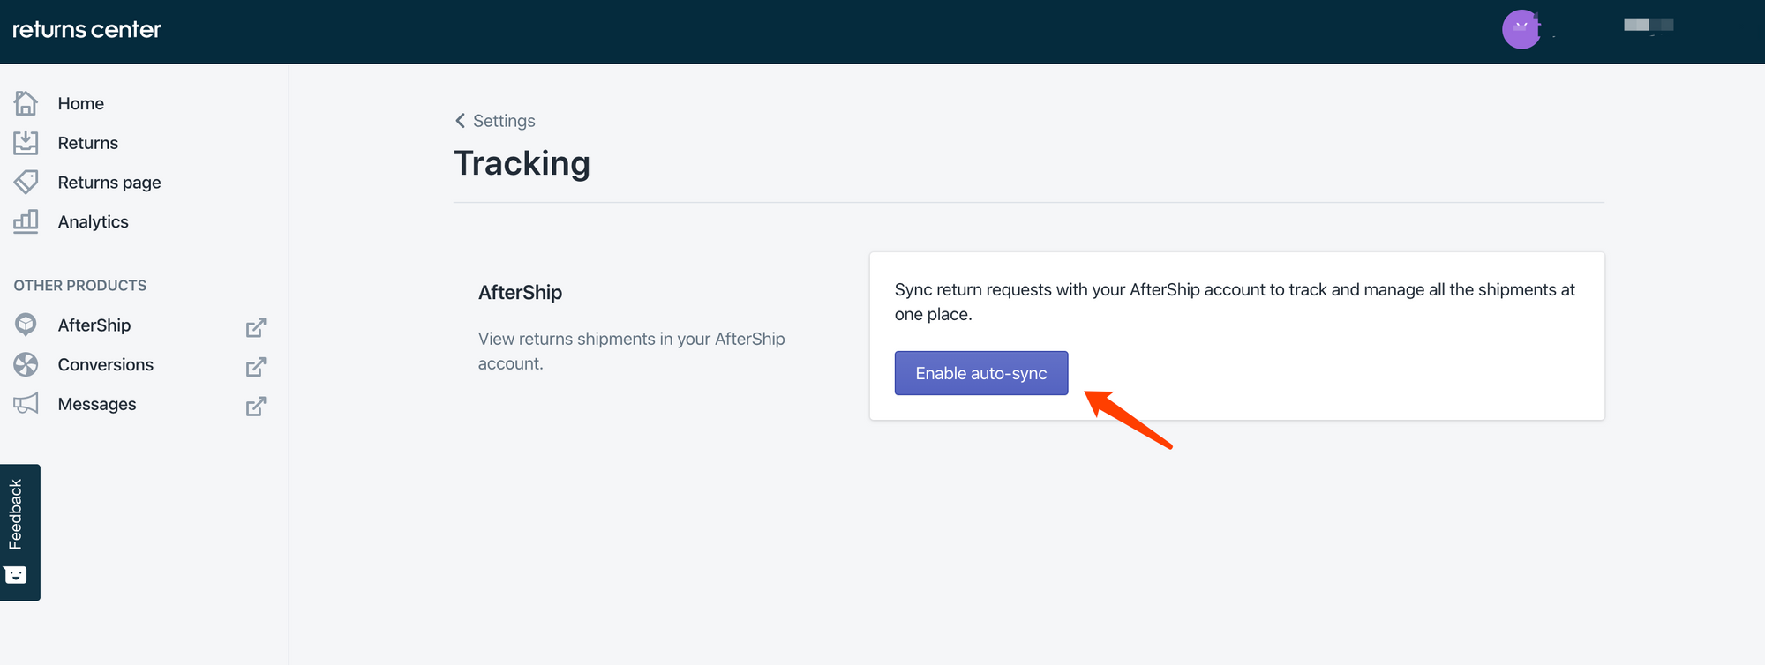Open Messages via its external link icon
The image size is (1765, 665).
[x=256, y=407]
